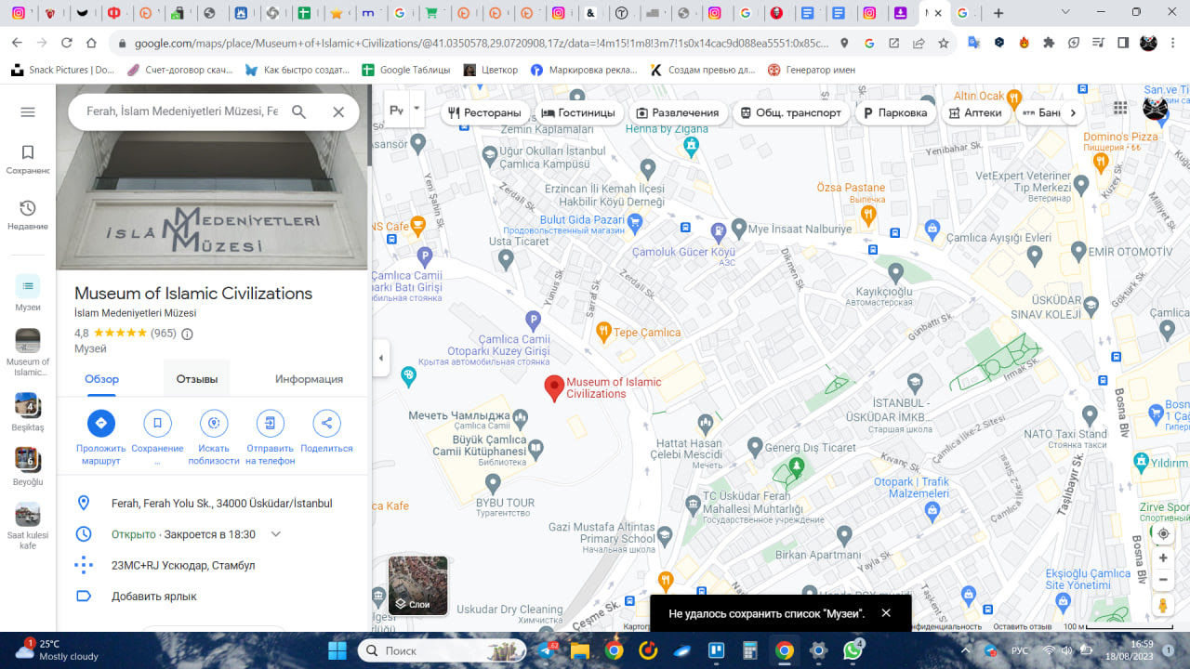Click the Street View pegman
This screenshot has width=1190, height=669.
(1163, 606)
